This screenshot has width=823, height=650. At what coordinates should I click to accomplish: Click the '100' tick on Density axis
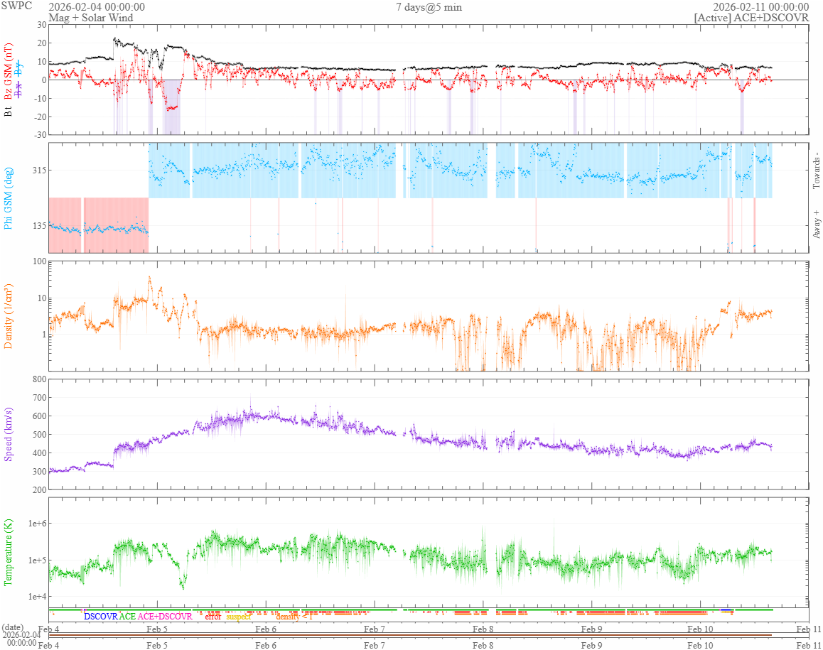(x=40, y=261)
